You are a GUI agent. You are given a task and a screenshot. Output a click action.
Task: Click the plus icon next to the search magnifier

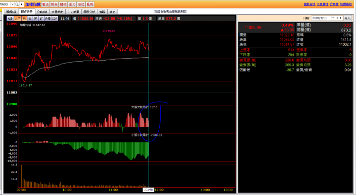tap(22, 4)
